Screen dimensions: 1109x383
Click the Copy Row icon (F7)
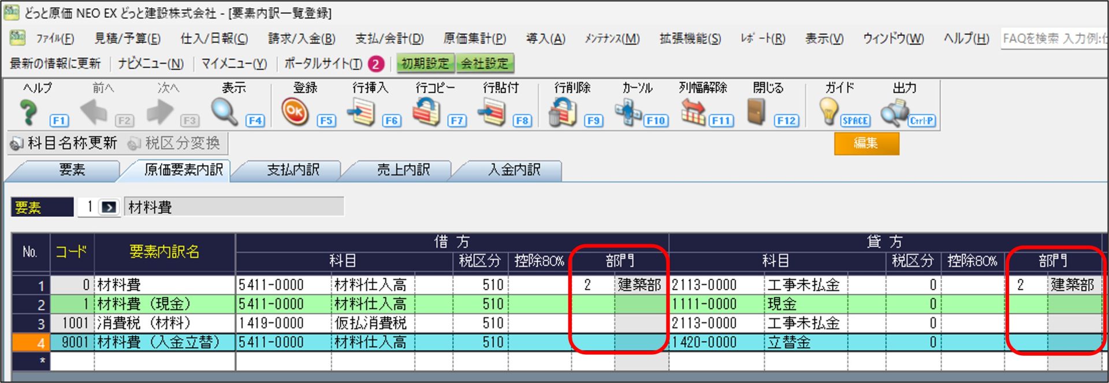[x=426, y=112]
